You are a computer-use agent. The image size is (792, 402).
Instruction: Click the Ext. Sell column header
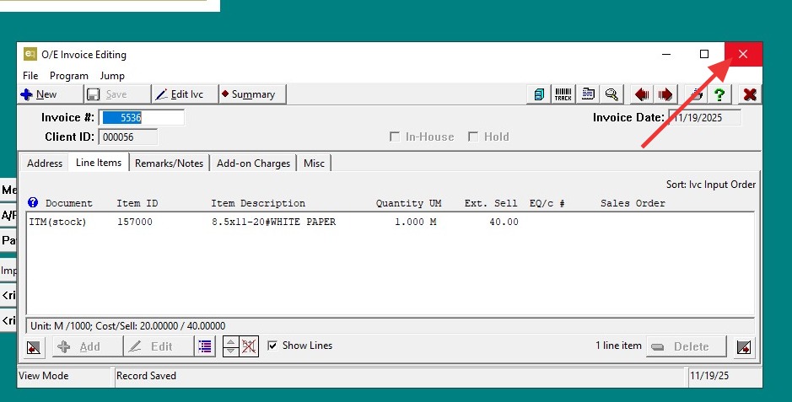pyautogui.click(x=491, y=203)
